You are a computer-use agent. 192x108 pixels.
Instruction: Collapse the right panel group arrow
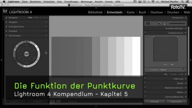pyautogui.click(x=191, y=60)
